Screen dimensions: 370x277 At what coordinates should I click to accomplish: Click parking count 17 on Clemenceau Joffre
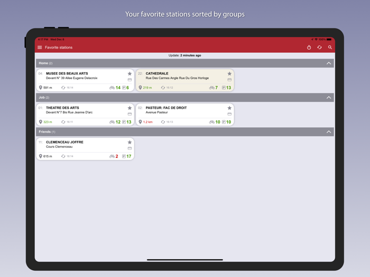[x=129, y=156]
